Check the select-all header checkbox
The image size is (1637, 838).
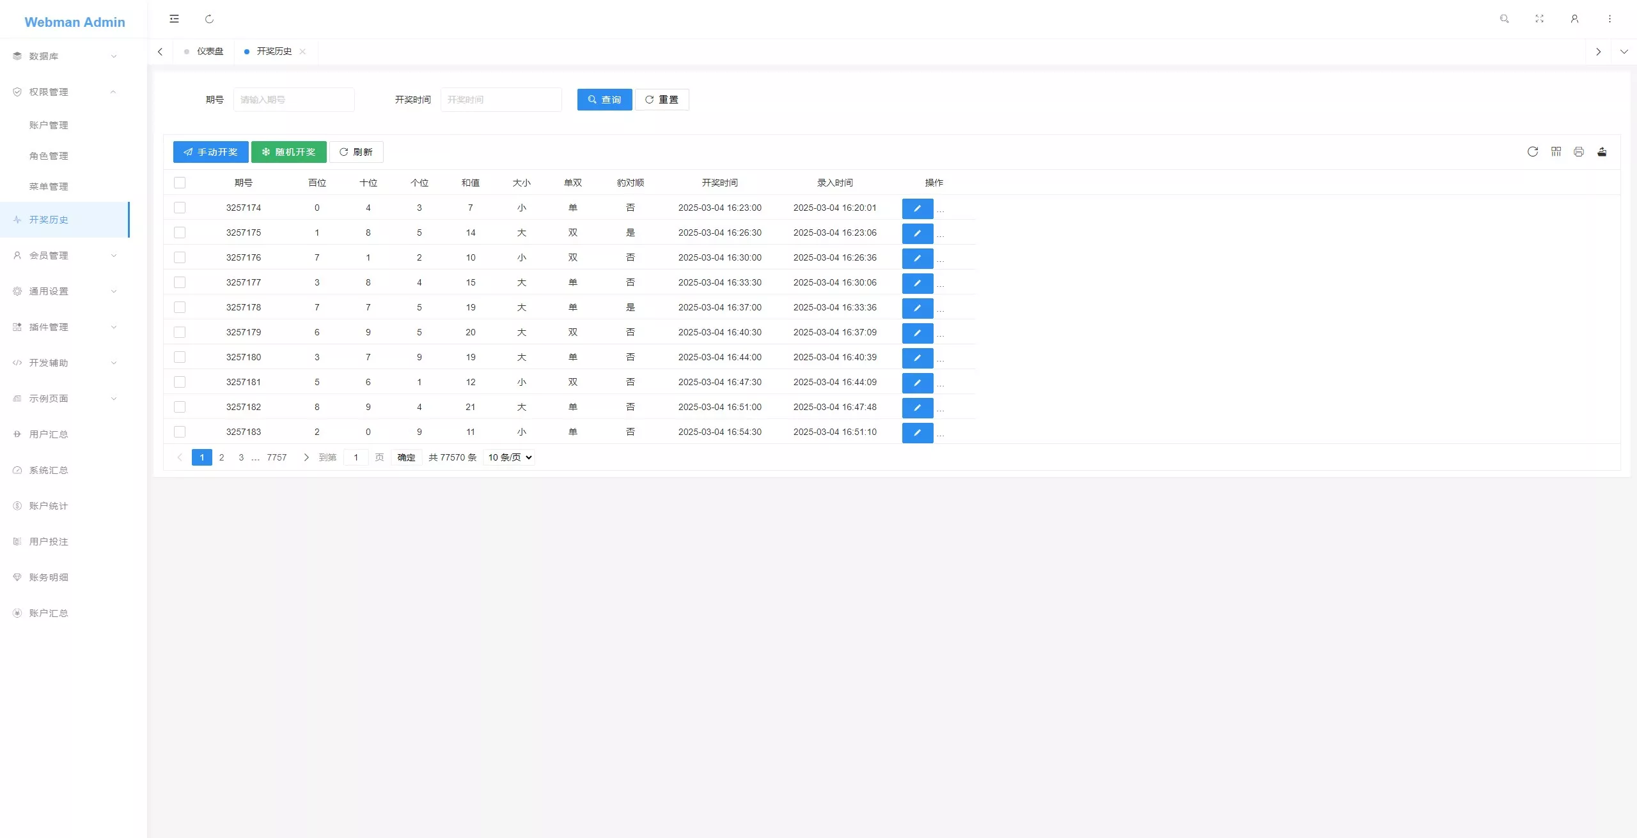click(180, 183)
